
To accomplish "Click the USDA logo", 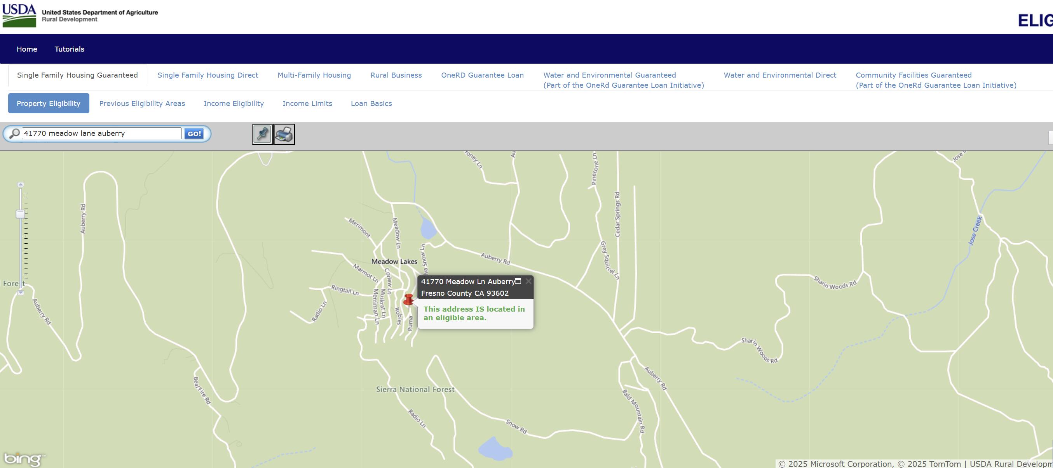I will click(19, 16).
